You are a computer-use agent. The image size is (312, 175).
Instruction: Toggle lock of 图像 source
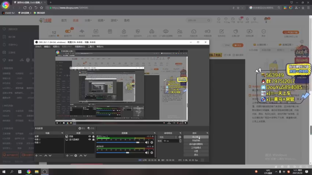(x=93, y=136)
